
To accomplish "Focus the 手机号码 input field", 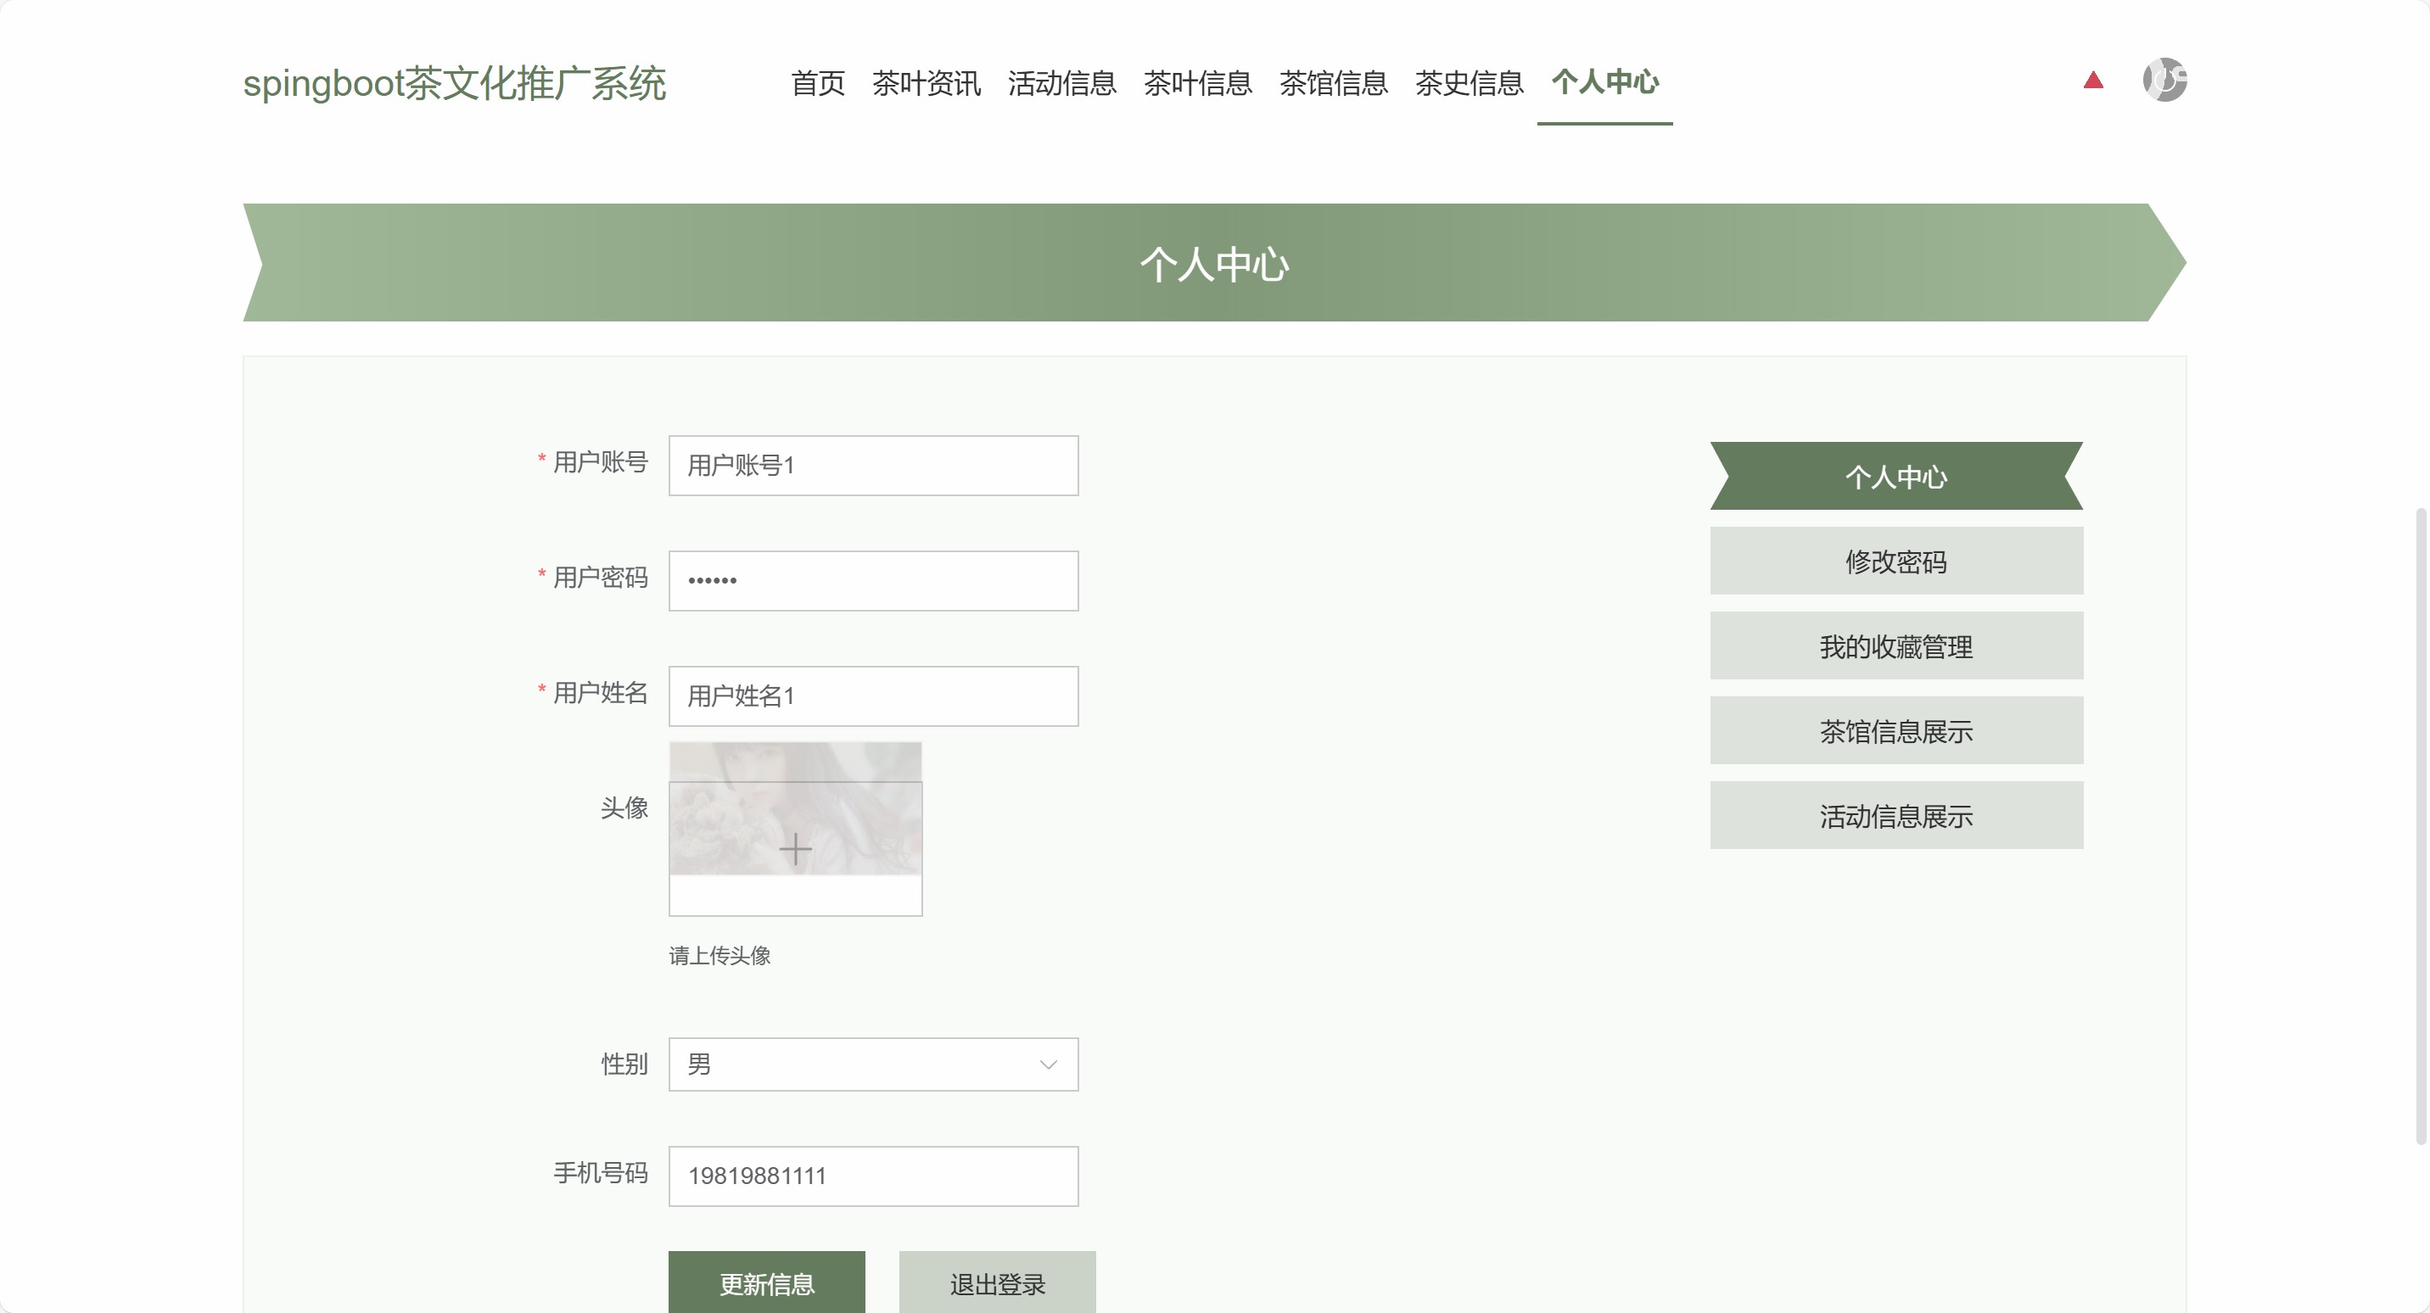I will click(x=872, y=1176).
